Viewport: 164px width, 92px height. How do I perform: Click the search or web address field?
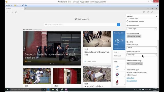pyautogui.click(x=80, y=25)
